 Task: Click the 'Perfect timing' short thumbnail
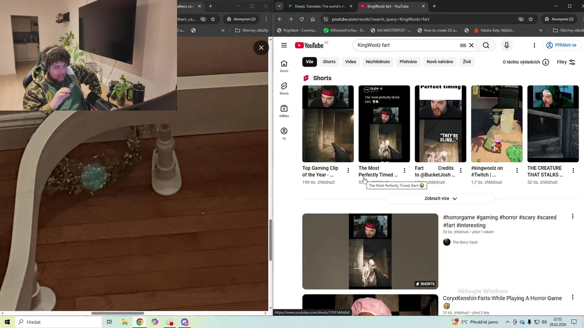(x=440, y=124)
